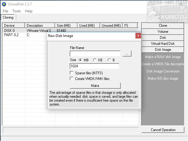This screenshot has width=188, height=141.
Task: Select the KB size radio button
Action: (95, 60)
